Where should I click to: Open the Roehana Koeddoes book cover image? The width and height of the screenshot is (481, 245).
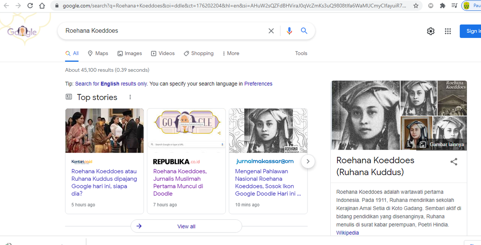[452, 98]
